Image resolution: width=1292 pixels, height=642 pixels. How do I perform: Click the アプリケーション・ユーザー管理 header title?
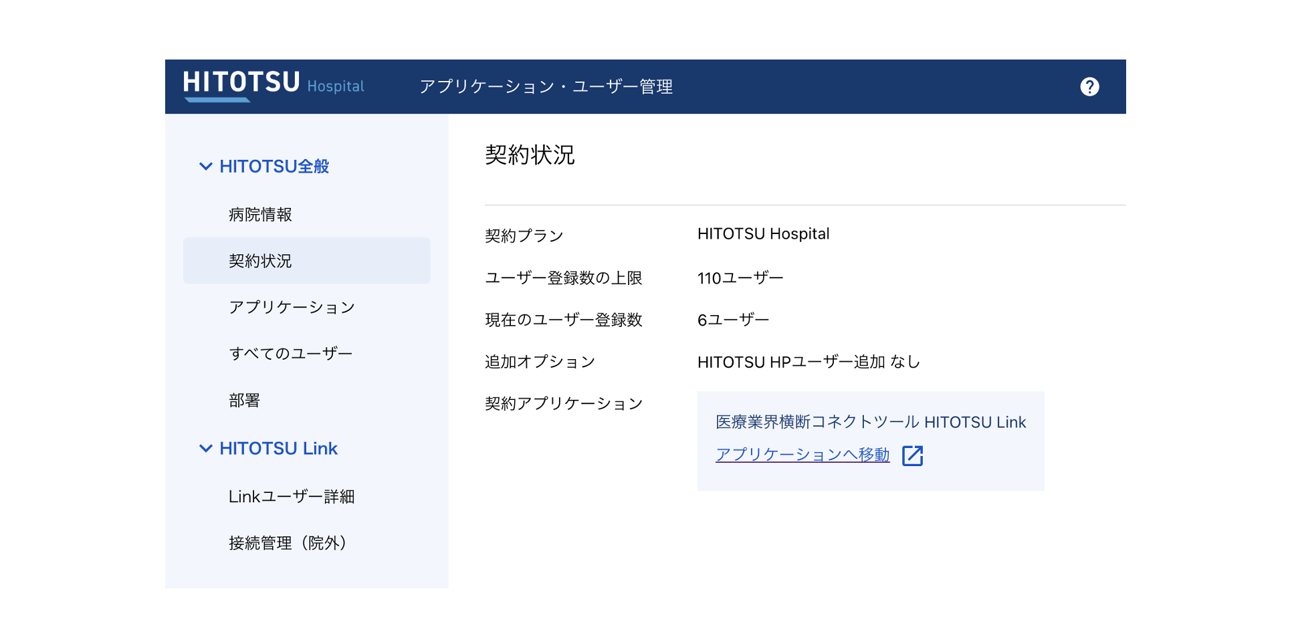546,87
